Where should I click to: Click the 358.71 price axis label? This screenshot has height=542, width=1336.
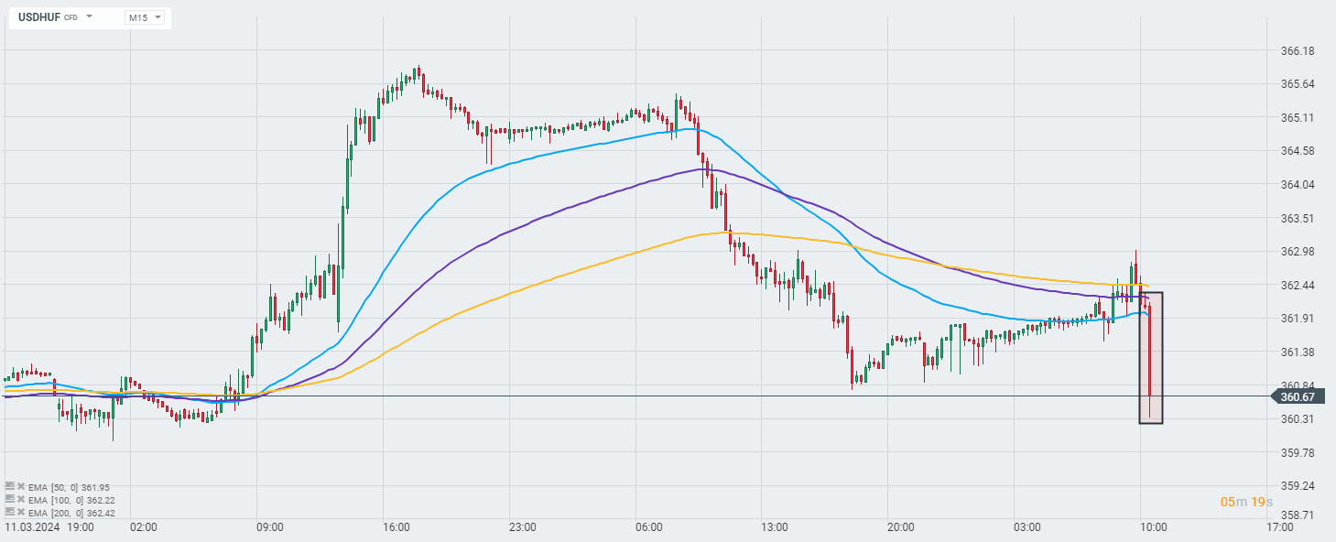pyautogui.click(x=1297, y=515)
